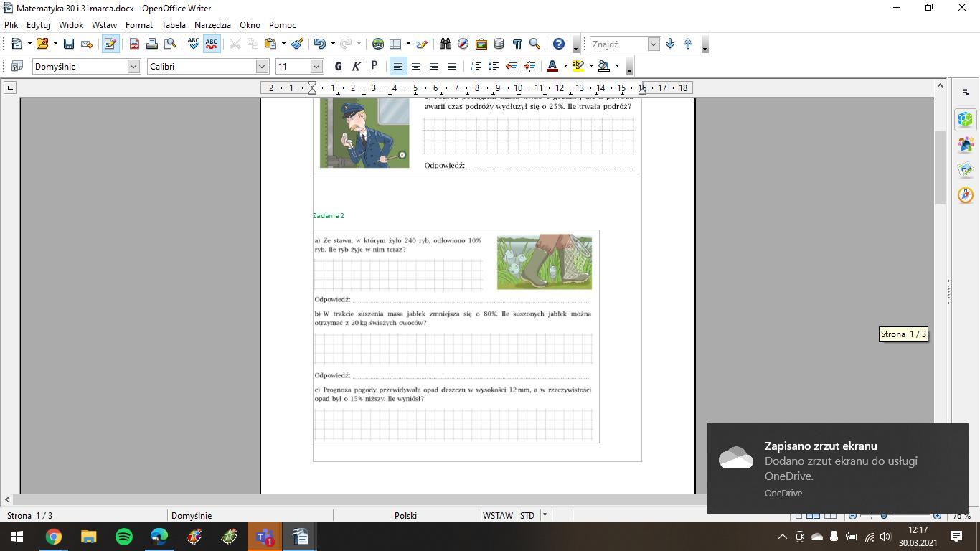Click Find Next down arrow
980x551 pixels.
click(670, 44)
